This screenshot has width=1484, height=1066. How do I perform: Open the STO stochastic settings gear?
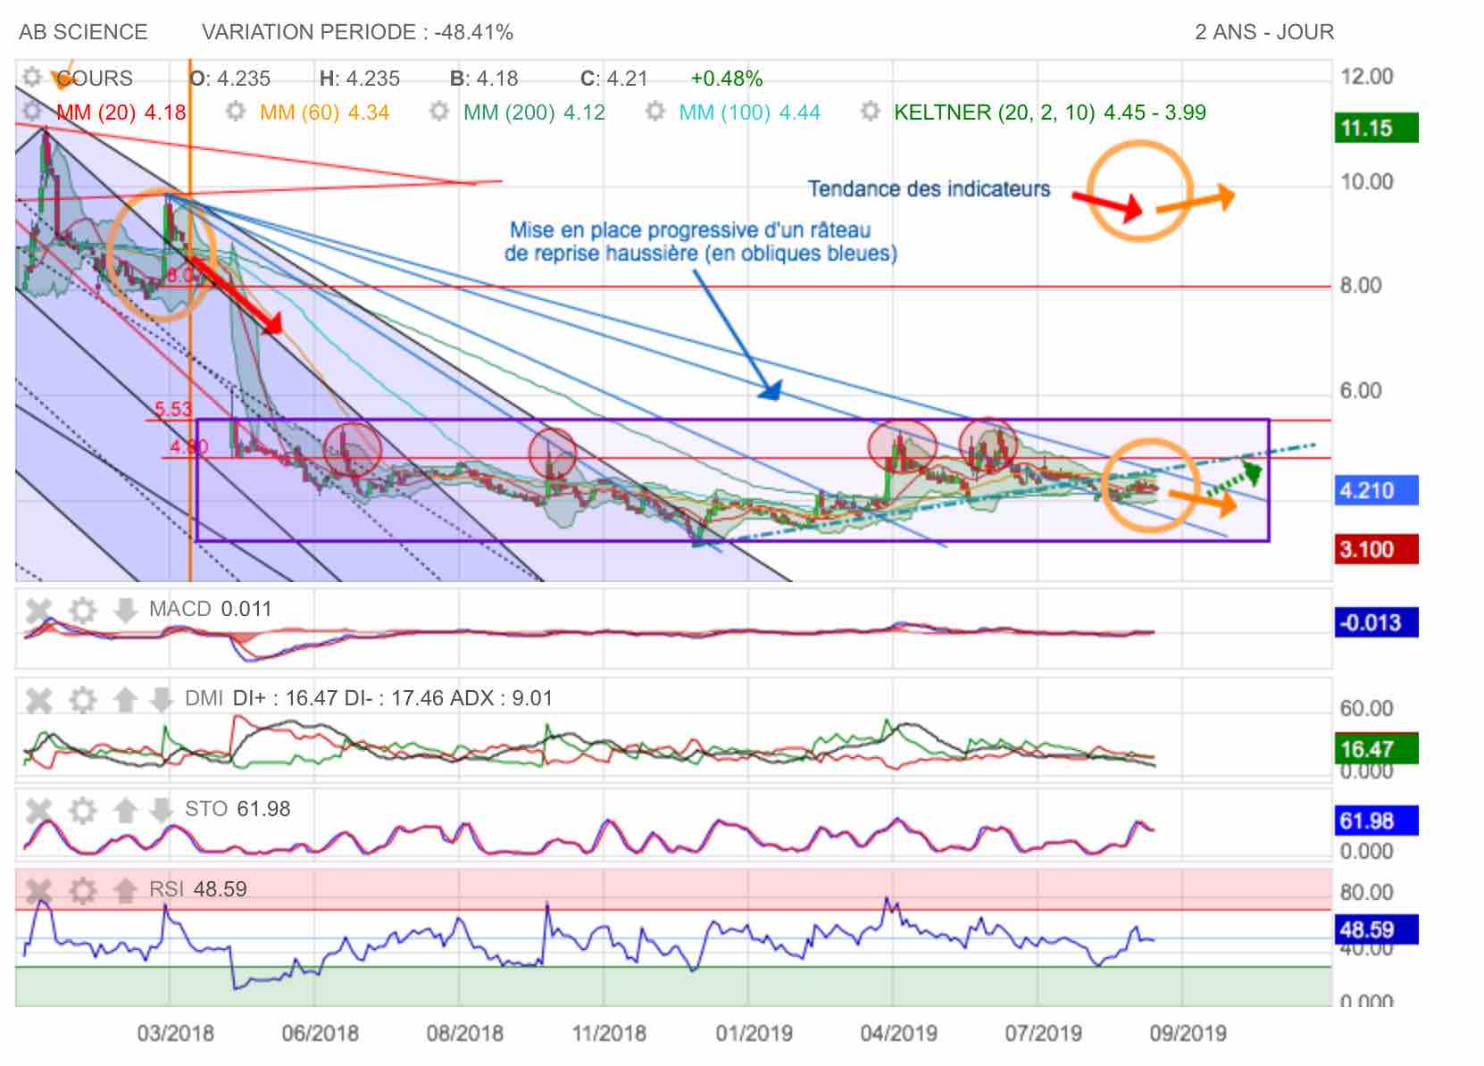pos(83,811)
